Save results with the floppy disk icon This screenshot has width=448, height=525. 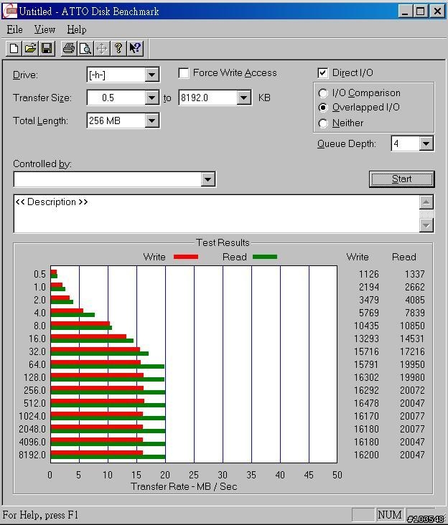(47, 49)
